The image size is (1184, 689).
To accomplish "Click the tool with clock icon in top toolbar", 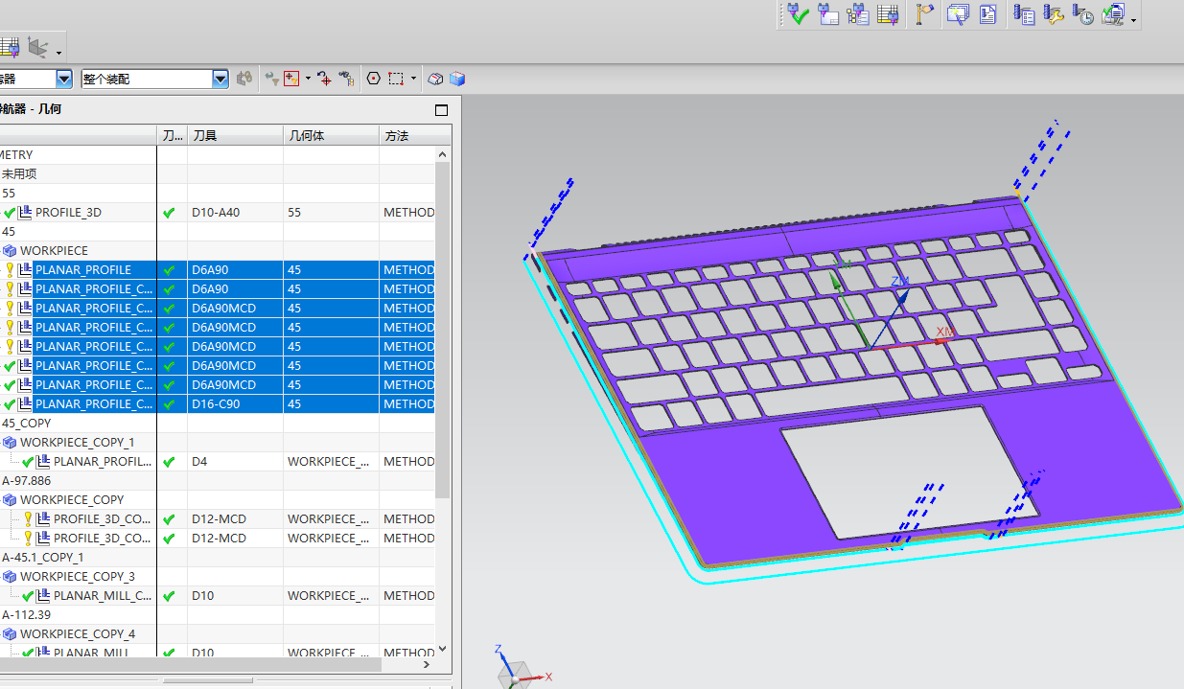I will coord(1082,14).
